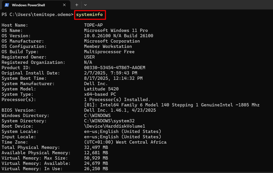Click the System Boot Time value
The height and width of the screenshot is (173, 273).
(x=113, y=78)
